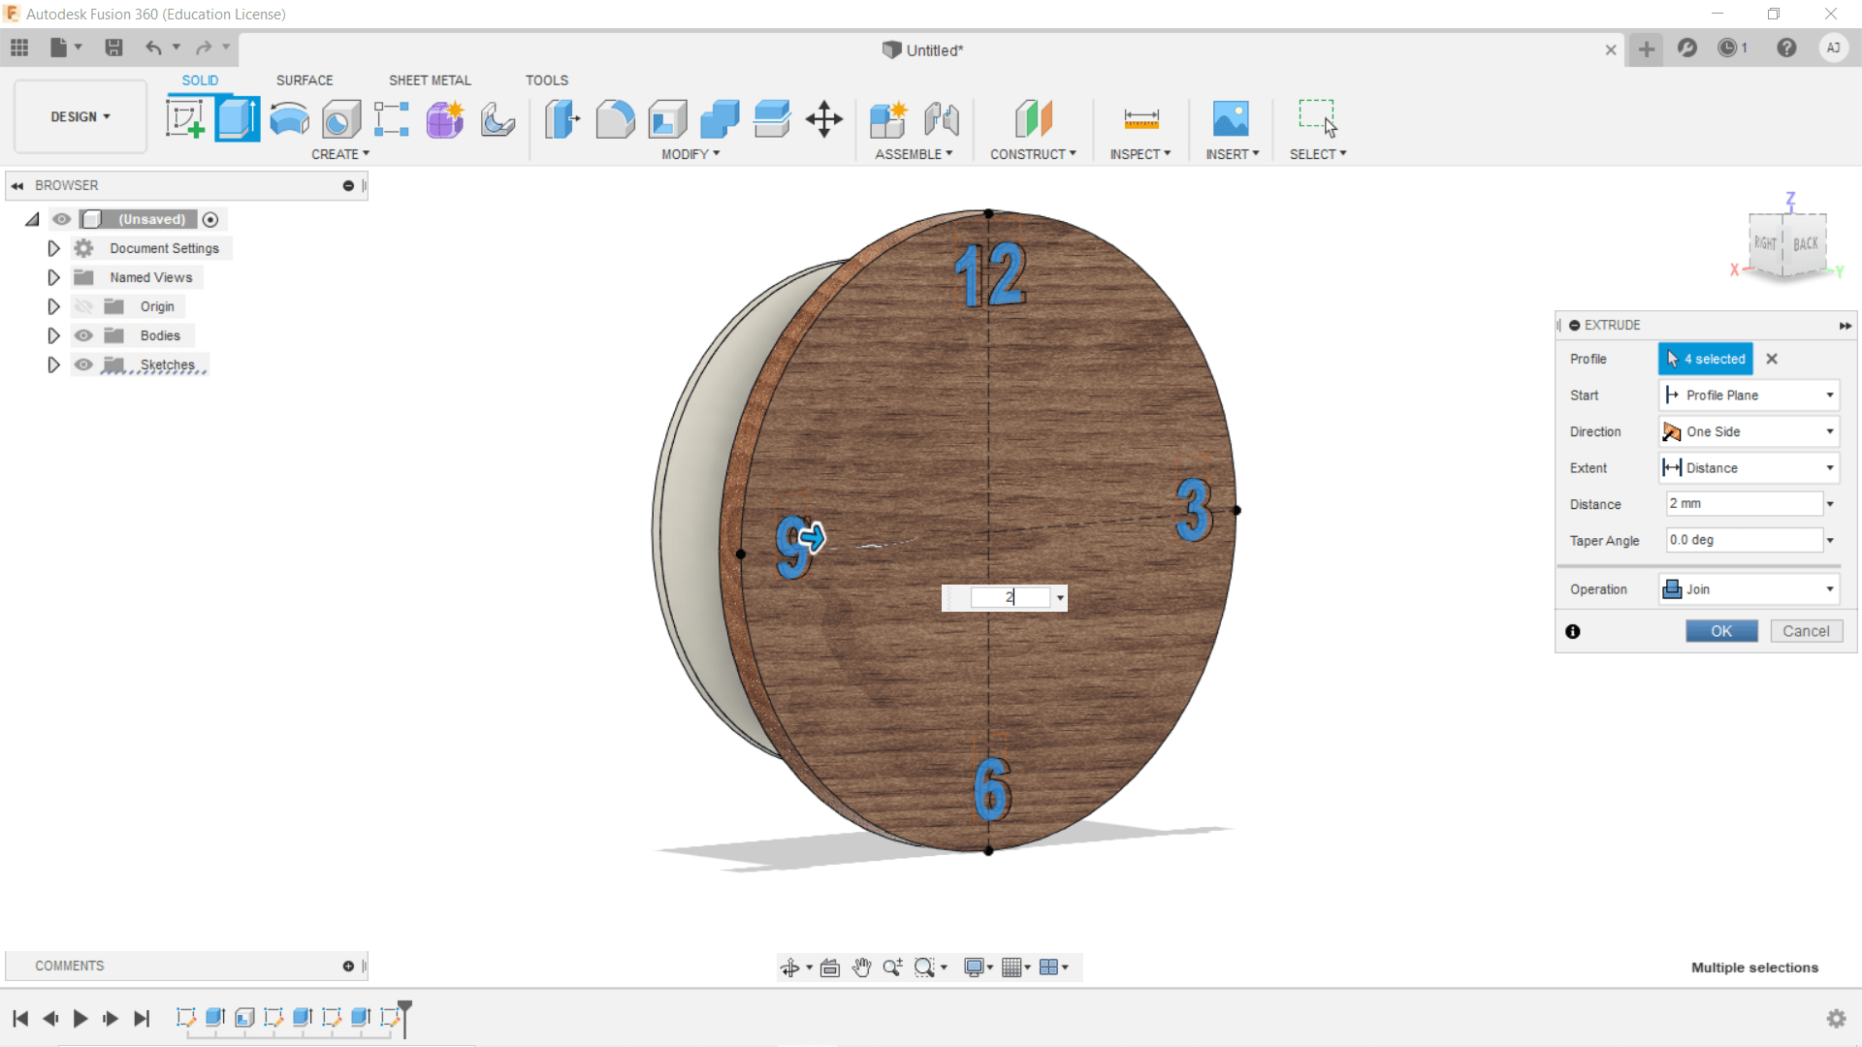The image size is (1862, 1047).
Task: Cancel the Extrude dialog
Action: coord(1805,631)
